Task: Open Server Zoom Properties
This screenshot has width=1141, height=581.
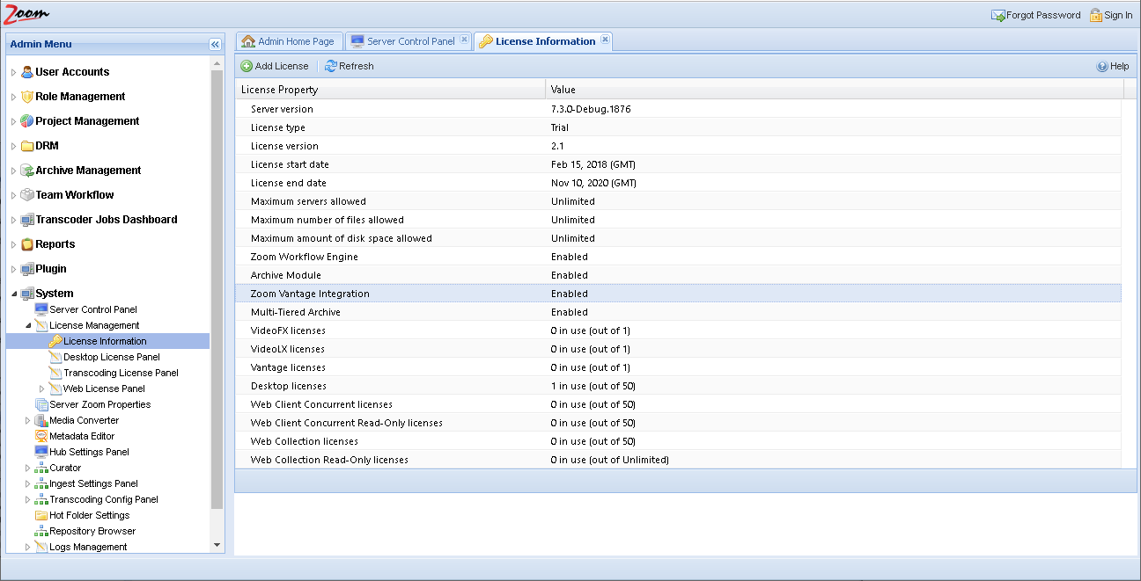Action: [100, 404]
